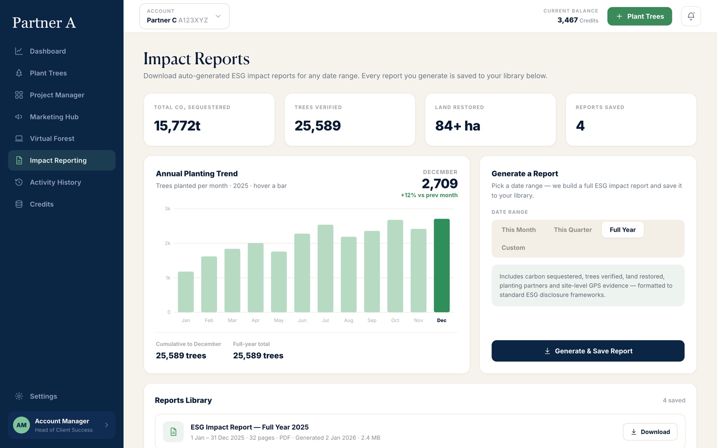
Task: Open Project Manager menu item
Action: [62, 95]
